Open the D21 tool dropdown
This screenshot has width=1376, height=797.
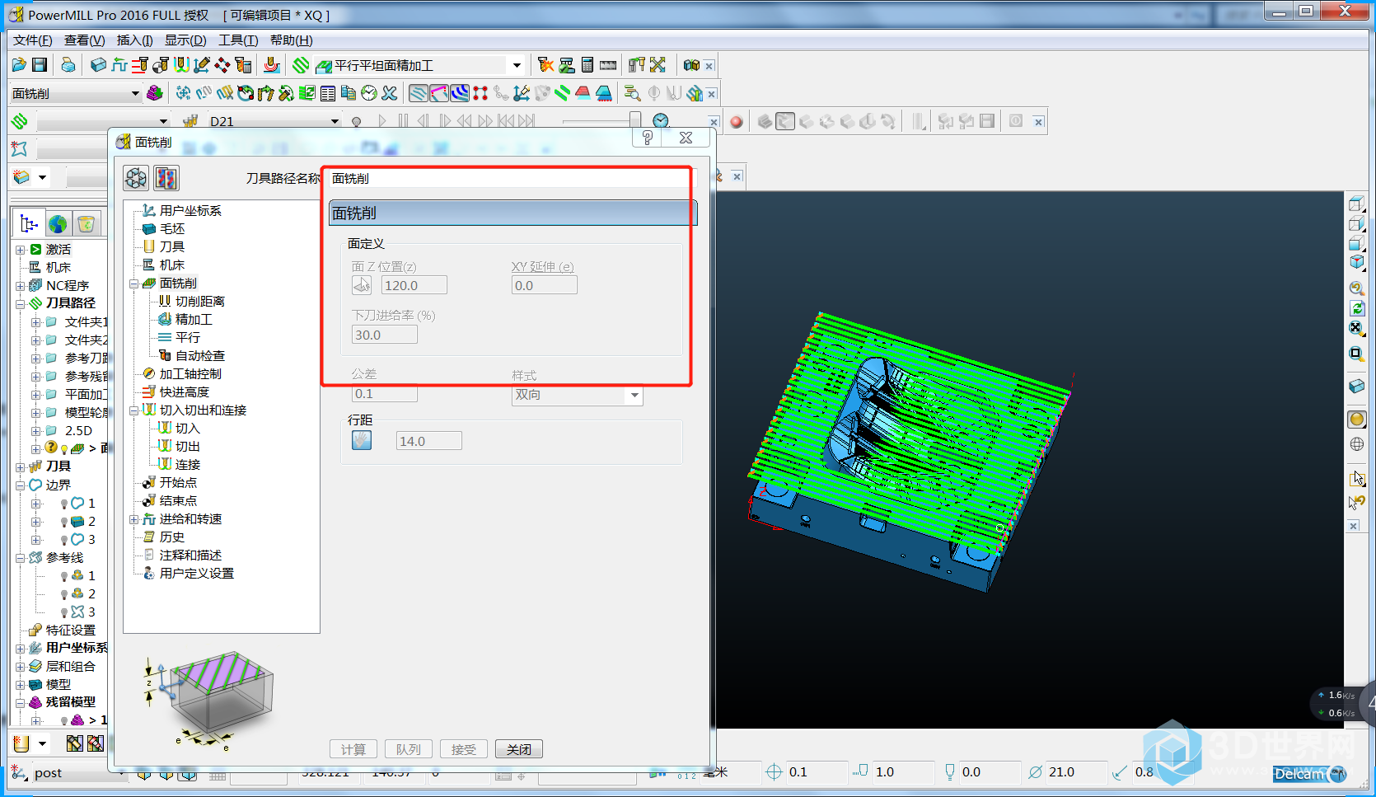(335, 121)
